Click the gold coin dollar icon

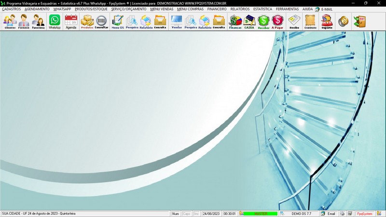[343, 22]
